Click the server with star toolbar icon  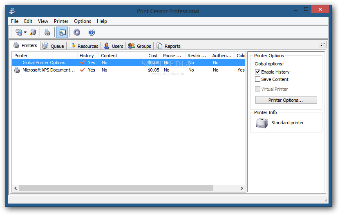(33, 33)
